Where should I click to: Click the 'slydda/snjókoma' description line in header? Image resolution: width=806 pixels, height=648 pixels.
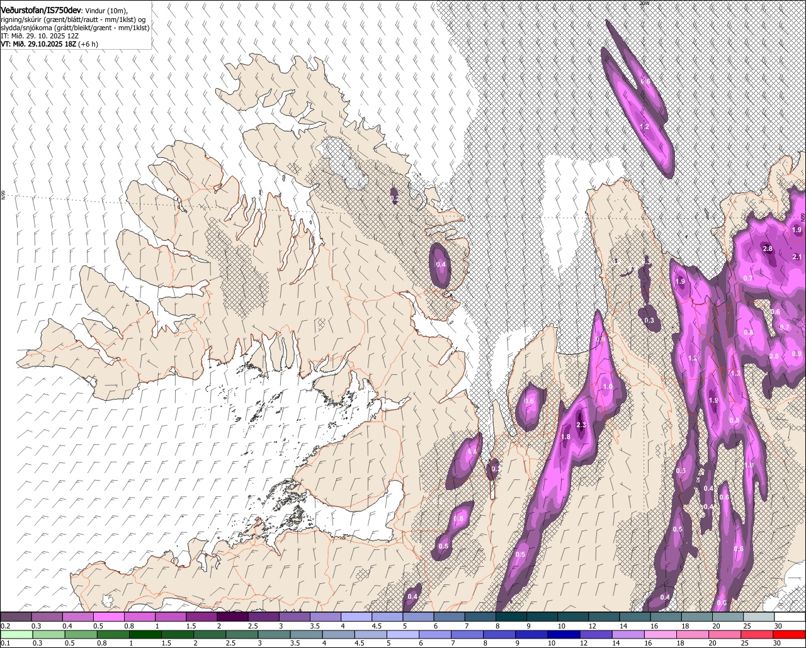point(75,28)
